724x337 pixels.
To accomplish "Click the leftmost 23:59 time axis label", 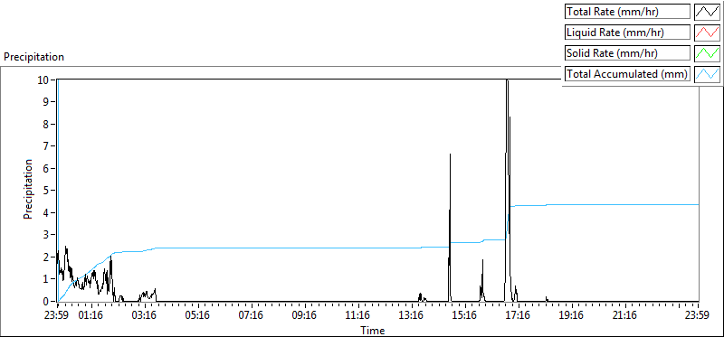I will coord(57,316).
